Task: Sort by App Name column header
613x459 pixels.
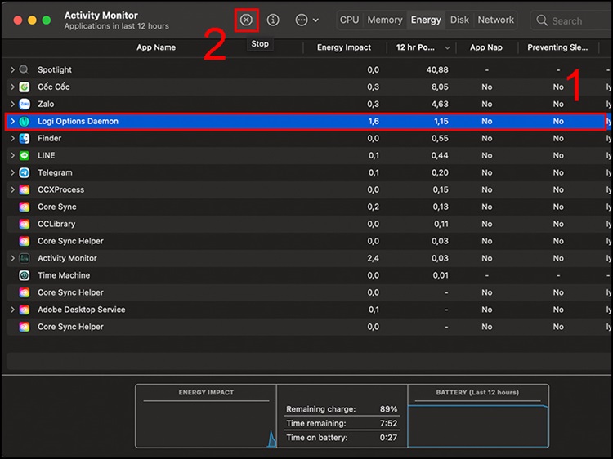Action: coord(155,47)
